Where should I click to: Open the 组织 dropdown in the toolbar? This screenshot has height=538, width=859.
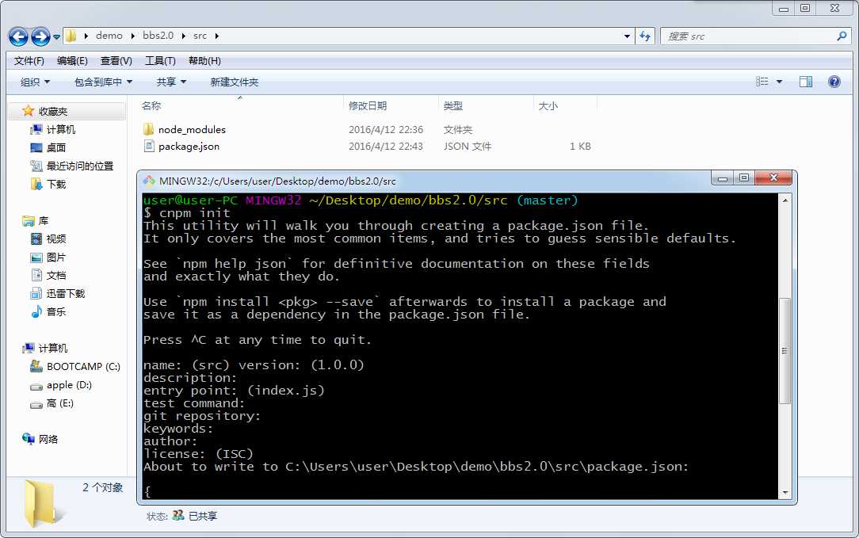pos(35,82)
